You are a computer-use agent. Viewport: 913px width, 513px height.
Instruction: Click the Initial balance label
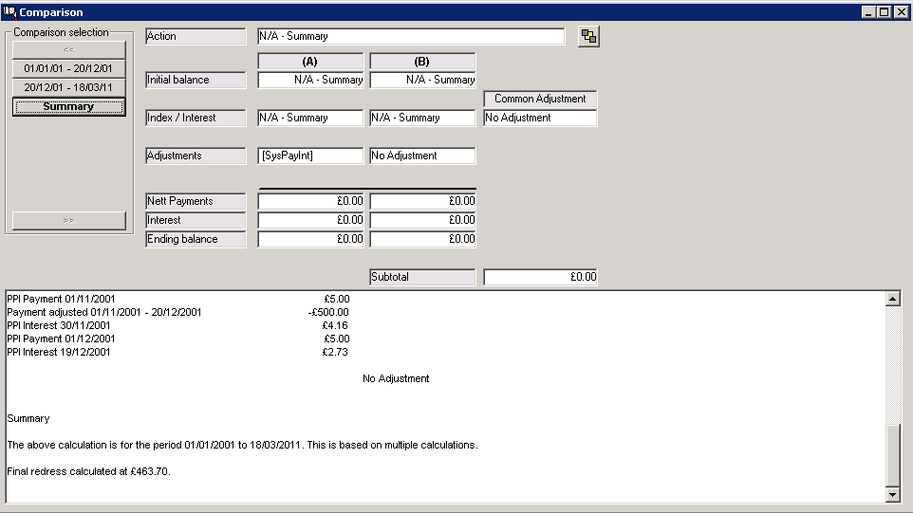(196, 80)
